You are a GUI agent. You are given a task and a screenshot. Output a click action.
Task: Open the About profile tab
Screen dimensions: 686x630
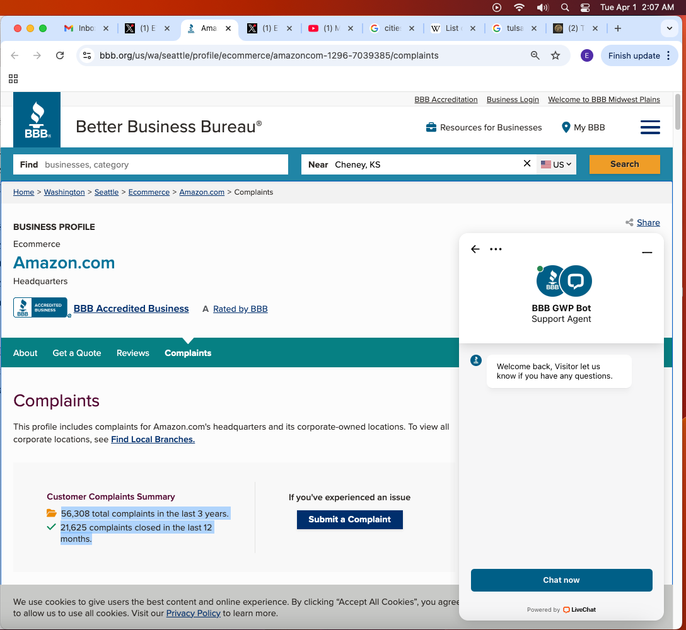pos(25,353)
